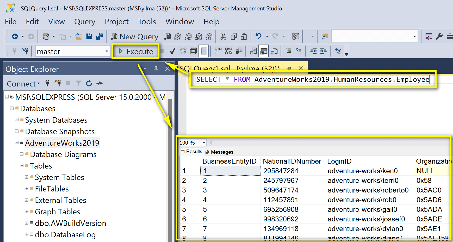Expand the dbo.AWBuildVersion table
453x242 pixels.
tap(27, 223)
